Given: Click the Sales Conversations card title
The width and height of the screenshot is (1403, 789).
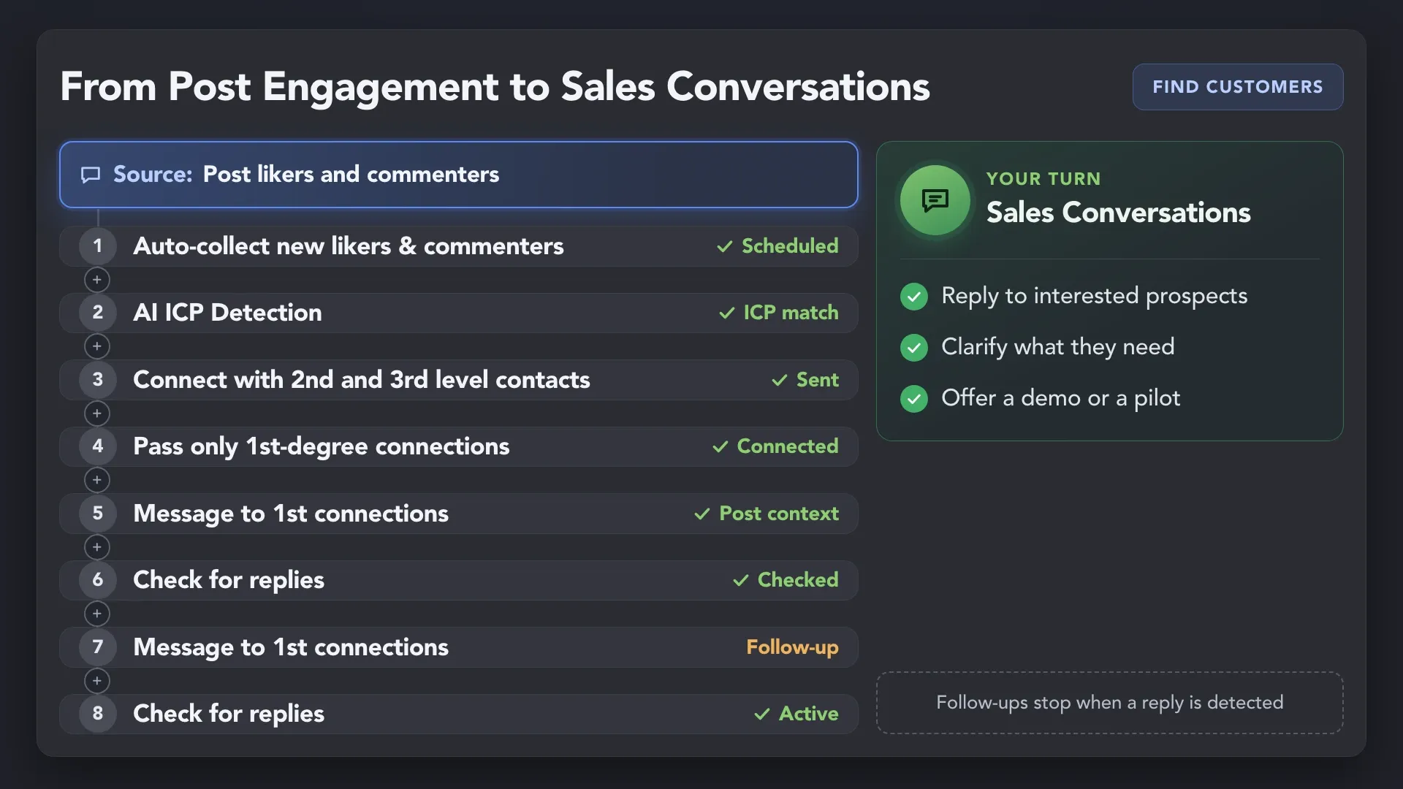Looking at the screenshot, I should 1118,213.
